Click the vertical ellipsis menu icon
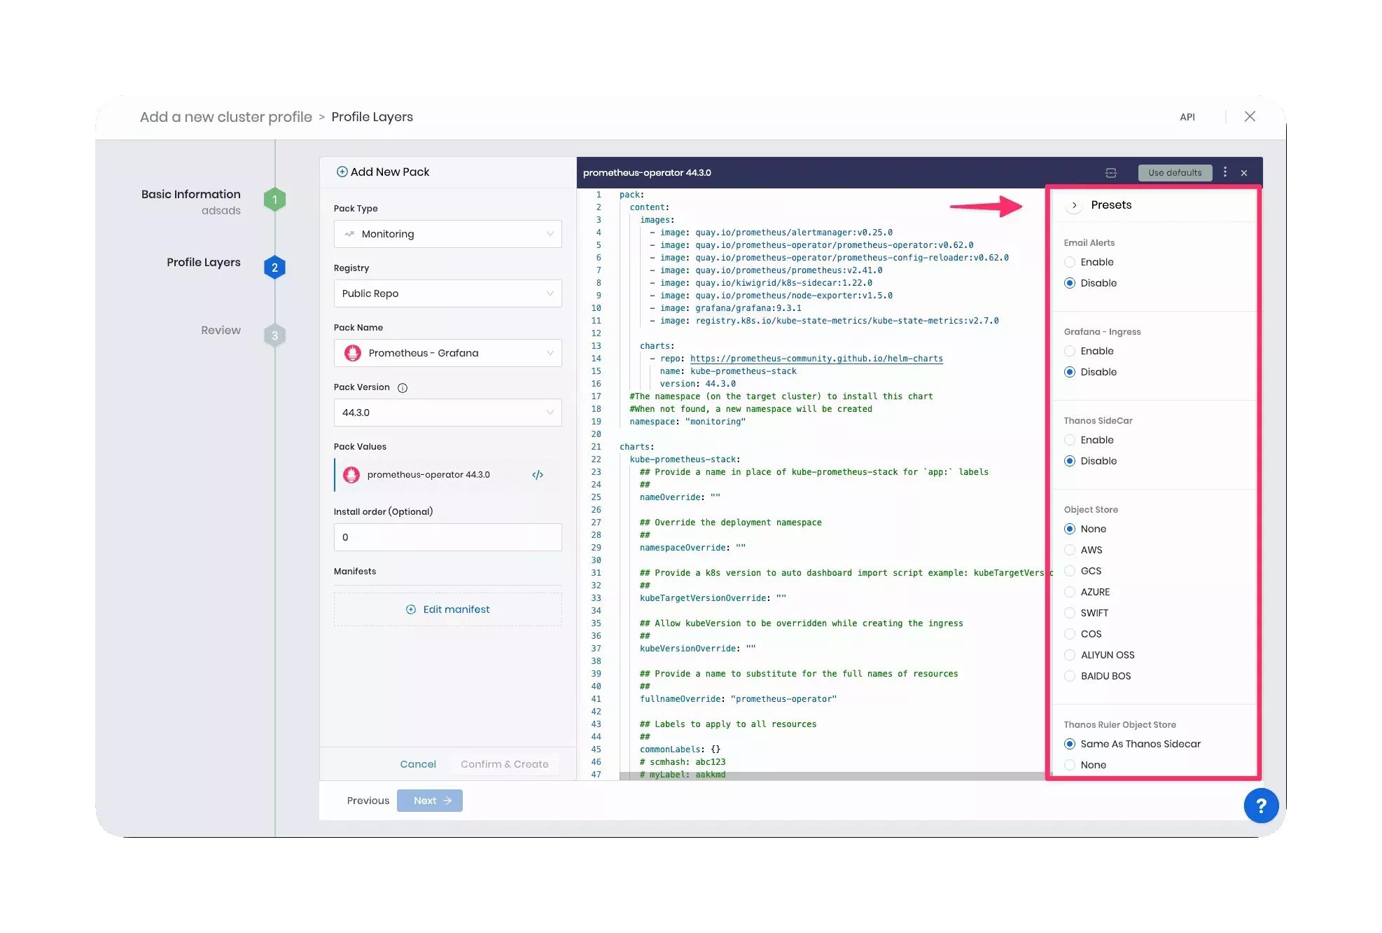Viewport: 1382px width, 933px height. pyautogui.click(x=1225, y=172)
